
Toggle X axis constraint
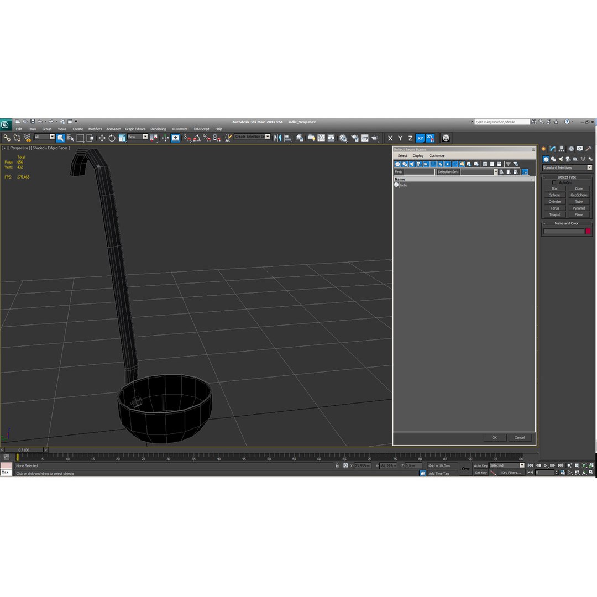390,138
